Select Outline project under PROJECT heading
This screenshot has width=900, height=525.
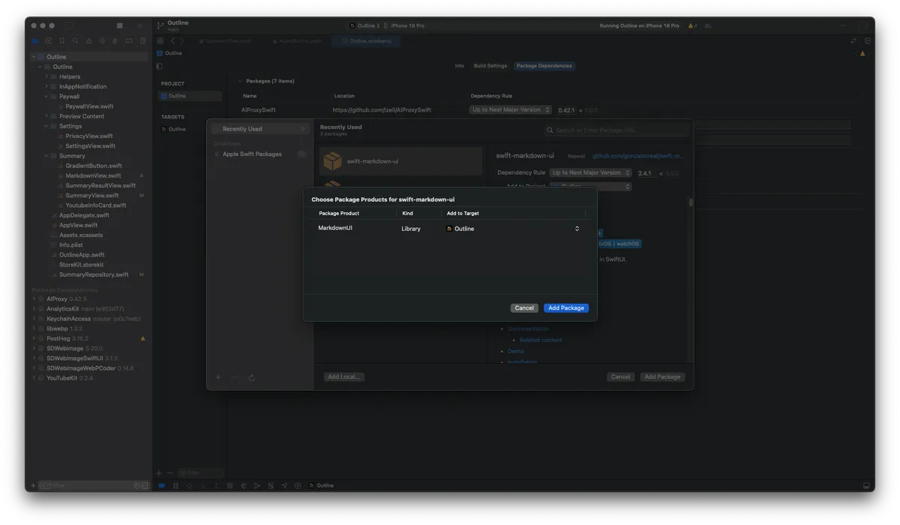[190, 96]
